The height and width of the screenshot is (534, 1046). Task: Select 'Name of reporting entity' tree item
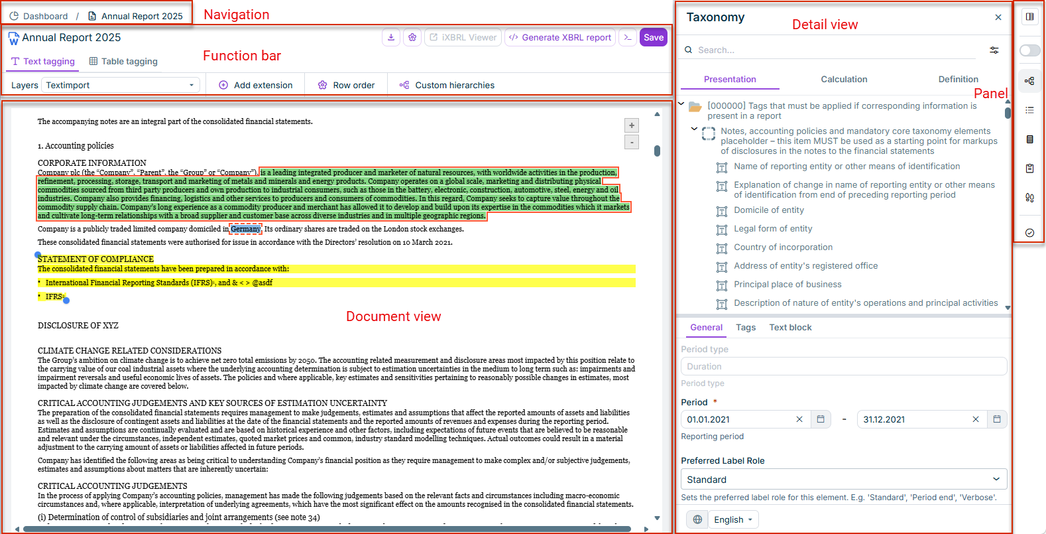846,167
